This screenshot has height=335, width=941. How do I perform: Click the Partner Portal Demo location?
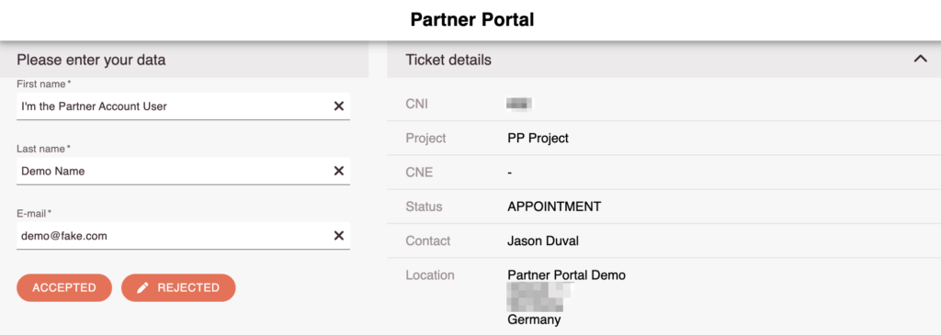tap(566, 275)
